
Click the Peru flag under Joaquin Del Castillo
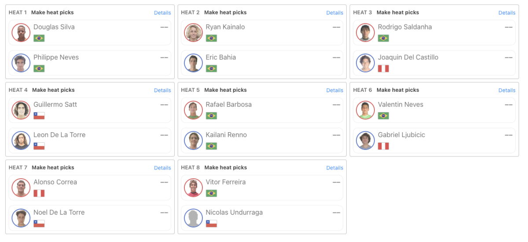[383, 69]
